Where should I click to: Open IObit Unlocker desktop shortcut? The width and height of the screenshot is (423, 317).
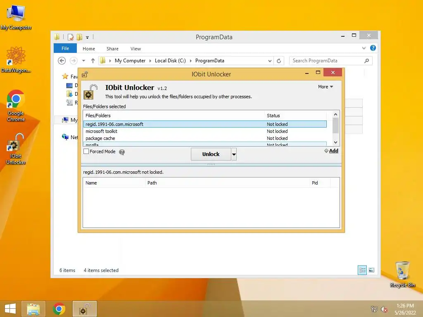[16, 149]
